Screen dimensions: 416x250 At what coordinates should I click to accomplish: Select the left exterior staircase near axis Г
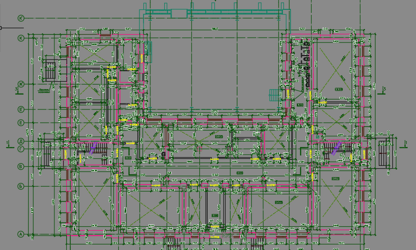46,153
